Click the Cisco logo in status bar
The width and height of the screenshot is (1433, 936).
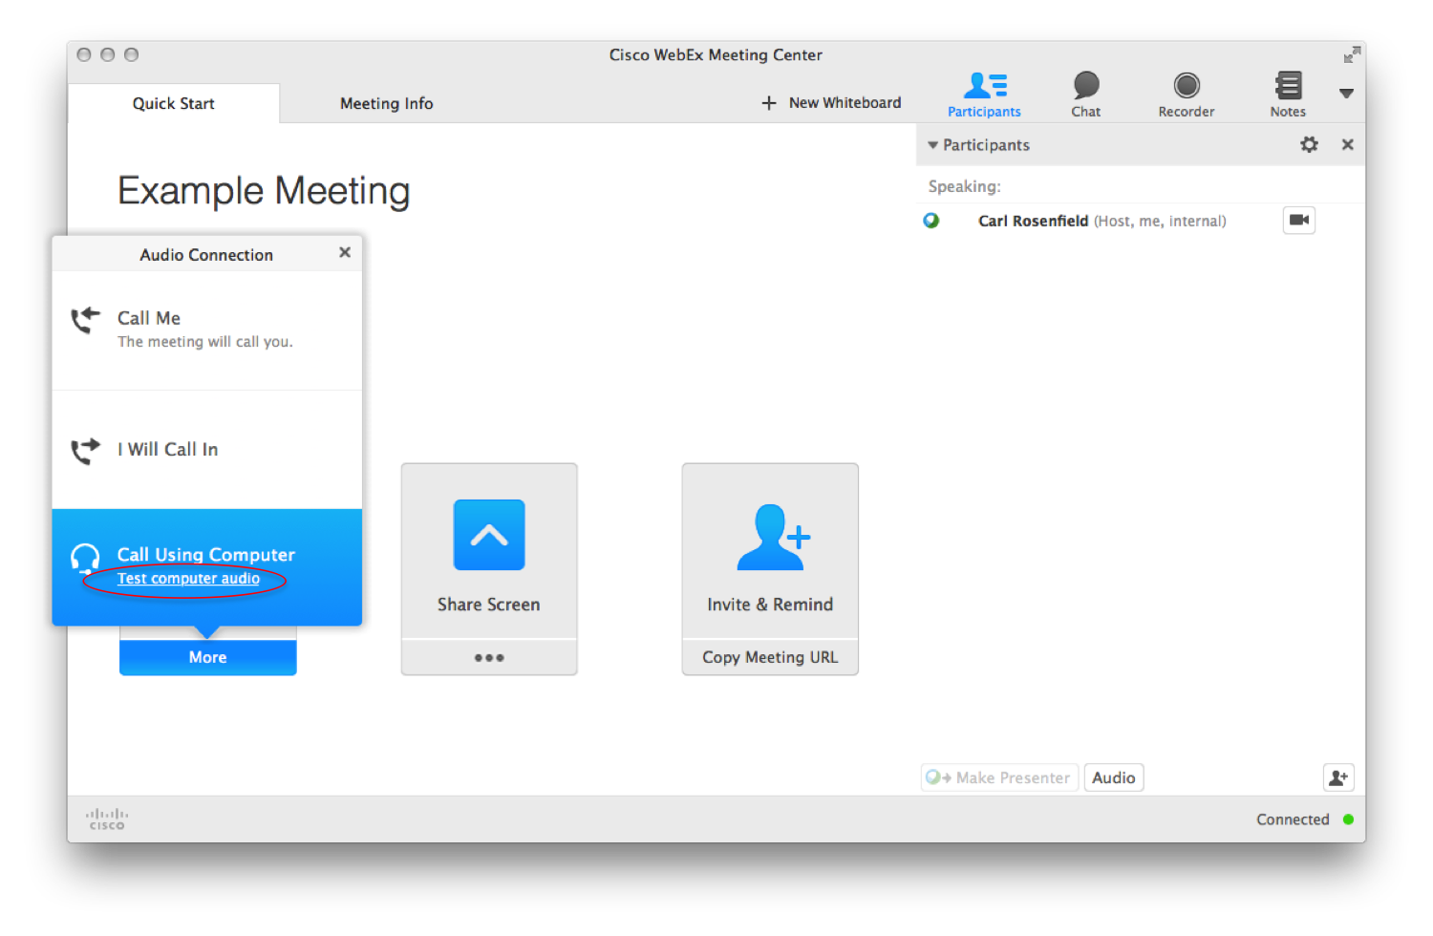tap(107, 819)
